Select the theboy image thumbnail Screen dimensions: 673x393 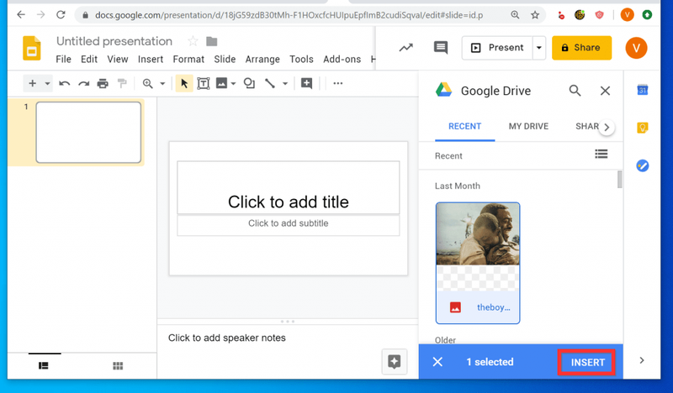coord(478,263)
